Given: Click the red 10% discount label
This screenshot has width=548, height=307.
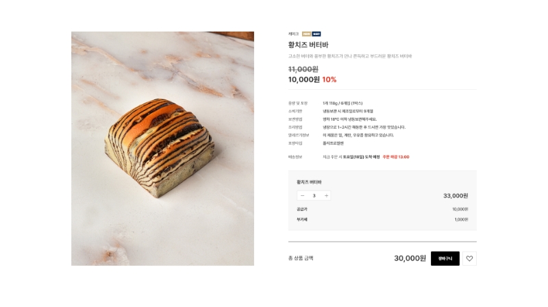Looking at the screenshot, I should click(x=329, y=79).
